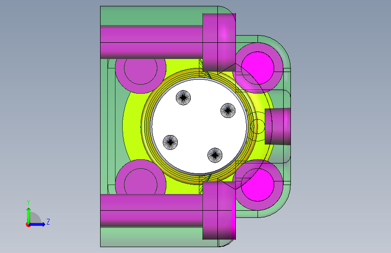Select the gold ring around white disc
Image resolution: width=391 pixels, height=253 pixels.
[x=146, y=126]
